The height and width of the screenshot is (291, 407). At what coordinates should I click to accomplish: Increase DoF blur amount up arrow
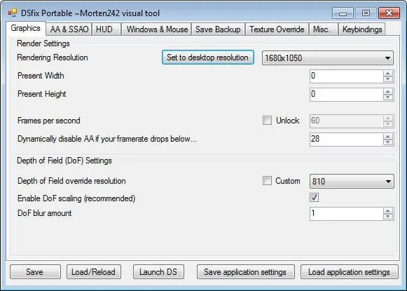(388, 211)
